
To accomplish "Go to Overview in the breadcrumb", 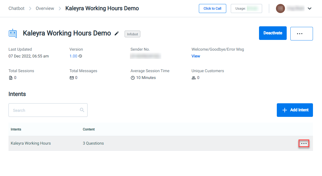I will coord(45,8).
